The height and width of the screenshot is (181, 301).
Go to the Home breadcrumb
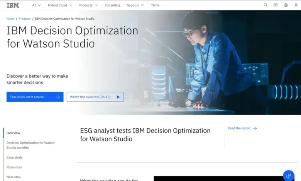click(10, 18)
